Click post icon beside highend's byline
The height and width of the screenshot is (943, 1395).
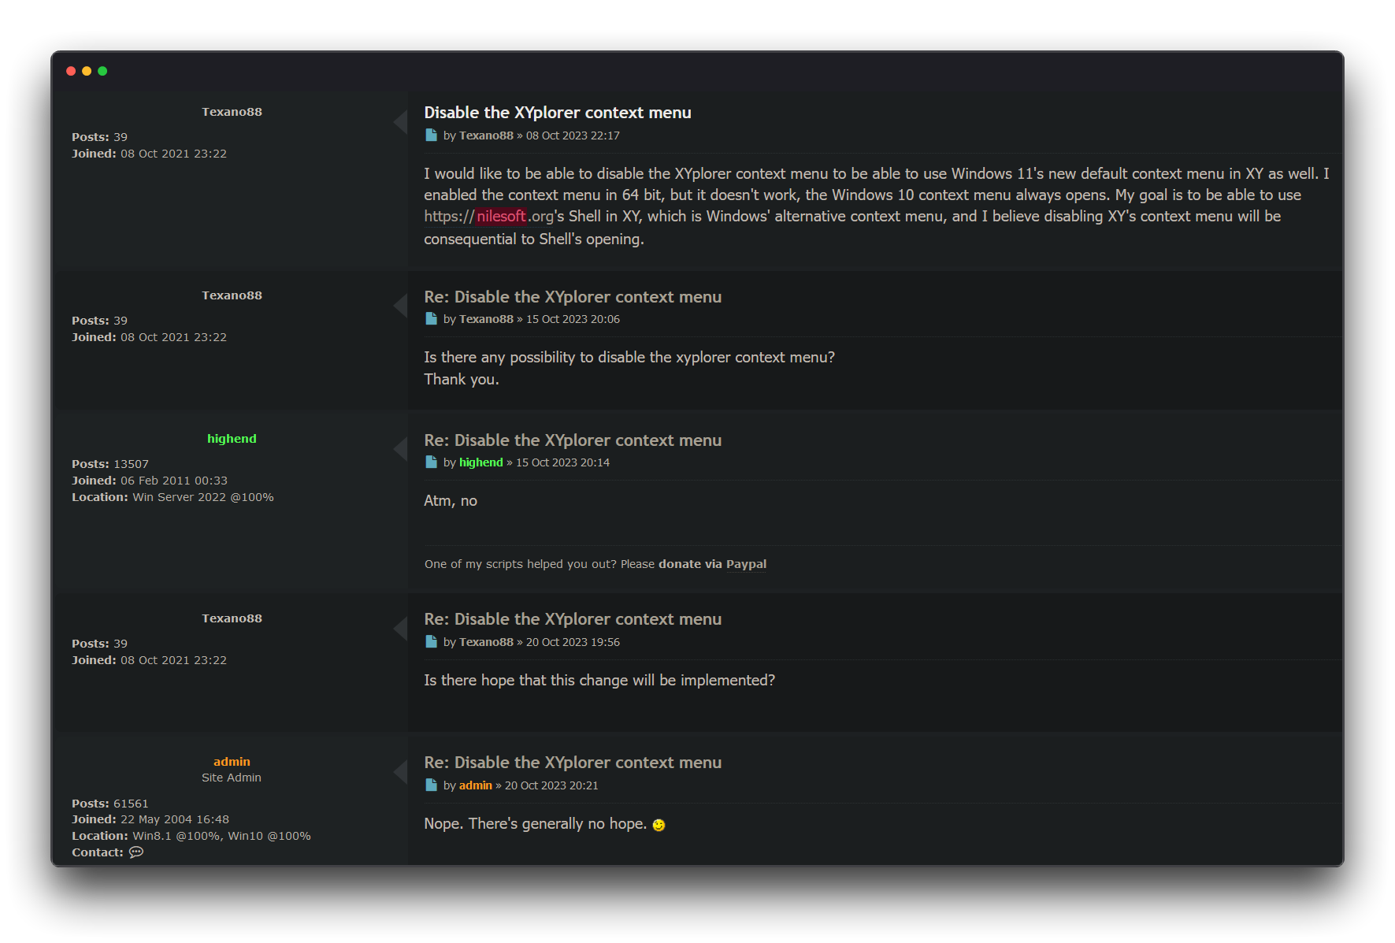click(x=431, y=462)
